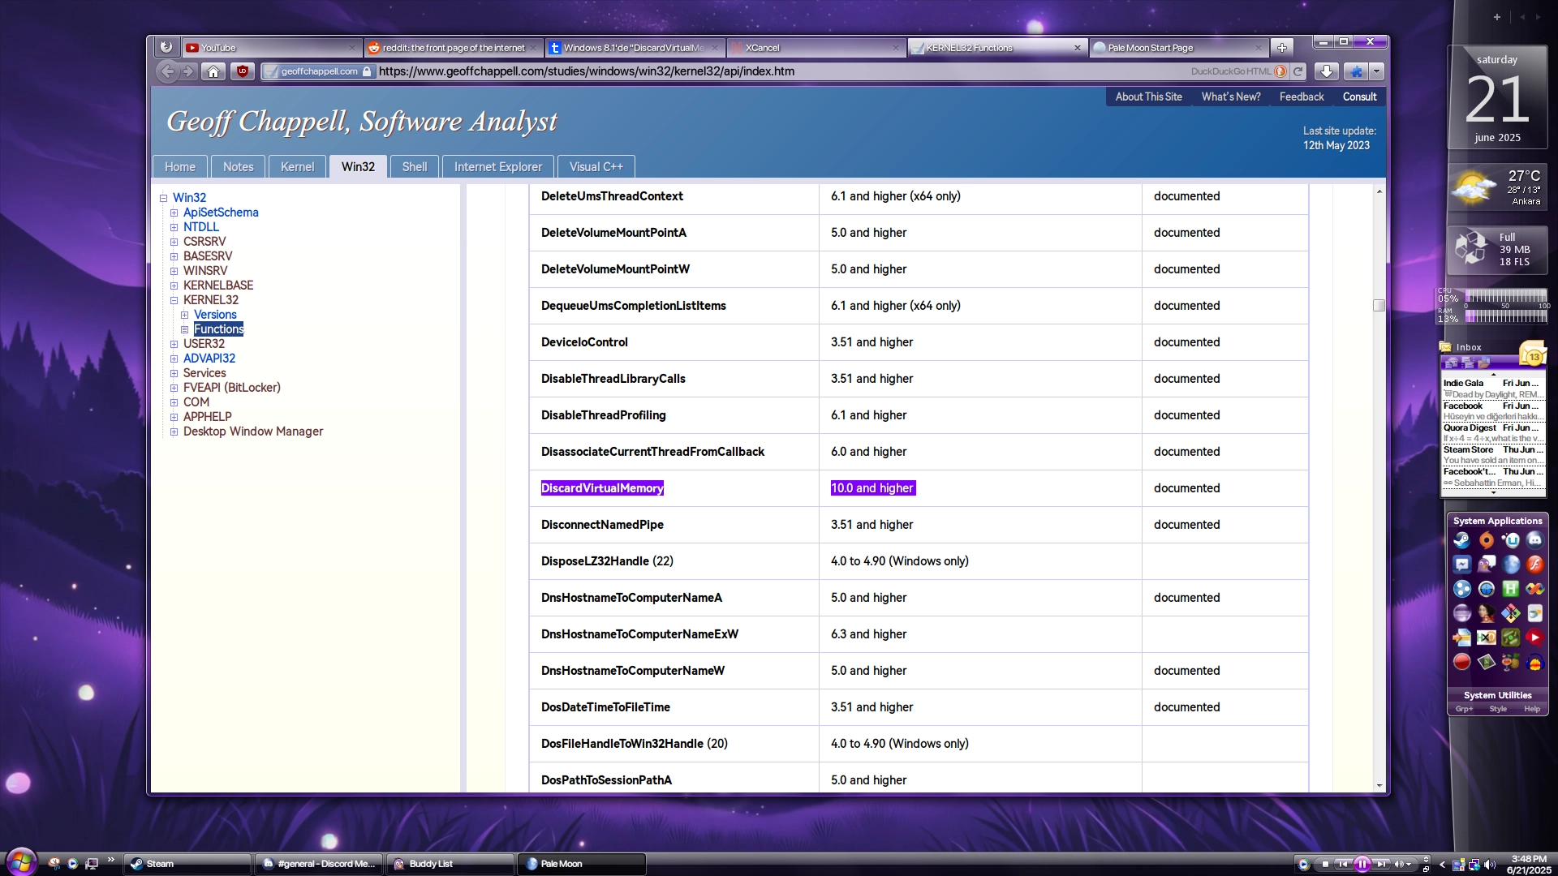
Task: Click the browser Forward arrow button
Action: [x=187, y=71]
